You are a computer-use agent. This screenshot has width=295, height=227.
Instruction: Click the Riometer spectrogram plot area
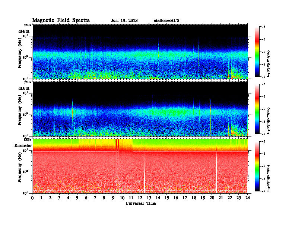click(x=140, y=166)
